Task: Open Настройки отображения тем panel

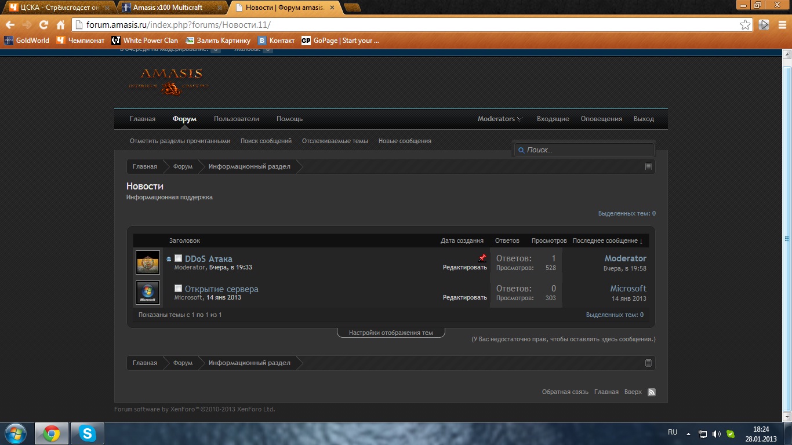Action: [x=391, y=333]
